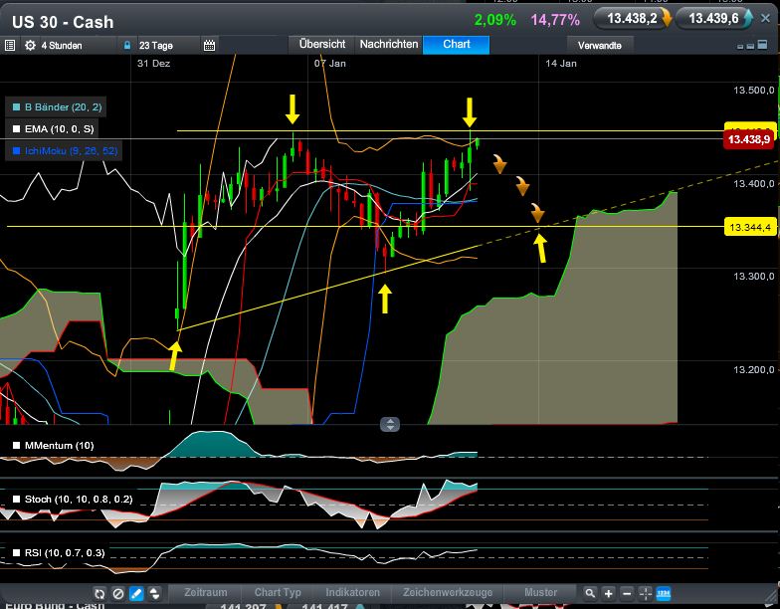Open the Chart Typ menu
This screenshot has width=780, height=609.
click(278, 593)
